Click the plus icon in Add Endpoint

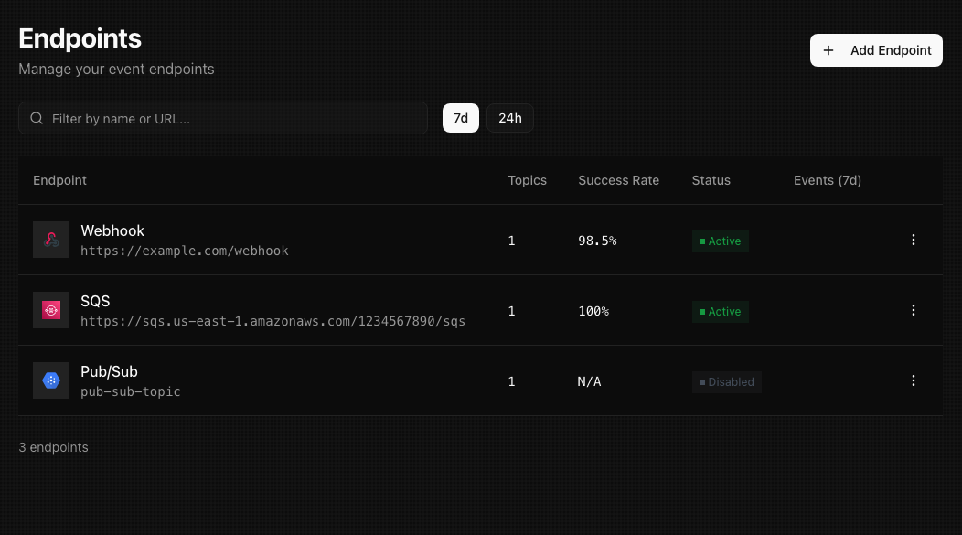click(828, 50)
